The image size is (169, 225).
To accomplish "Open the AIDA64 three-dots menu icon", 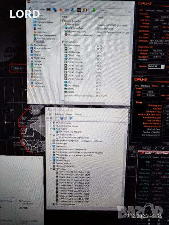I will pos(130,11).
